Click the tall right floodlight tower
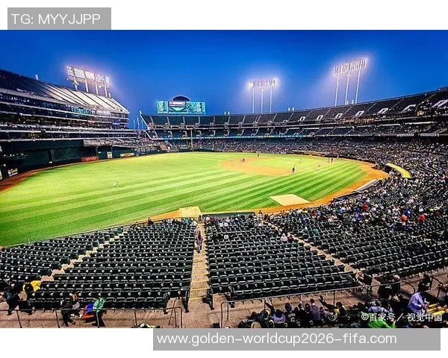 349,82
